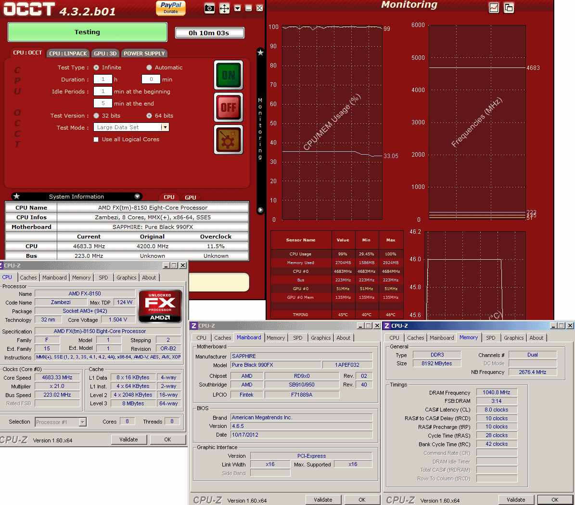
Task: Open SPD tab in Memory CPU-Z window
Action: 491,338
